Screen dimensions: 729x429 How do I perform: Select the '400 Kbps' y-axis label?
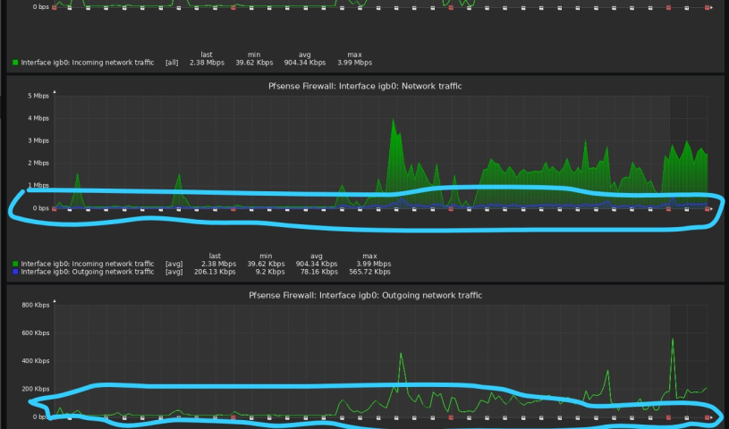coord(33,361)
